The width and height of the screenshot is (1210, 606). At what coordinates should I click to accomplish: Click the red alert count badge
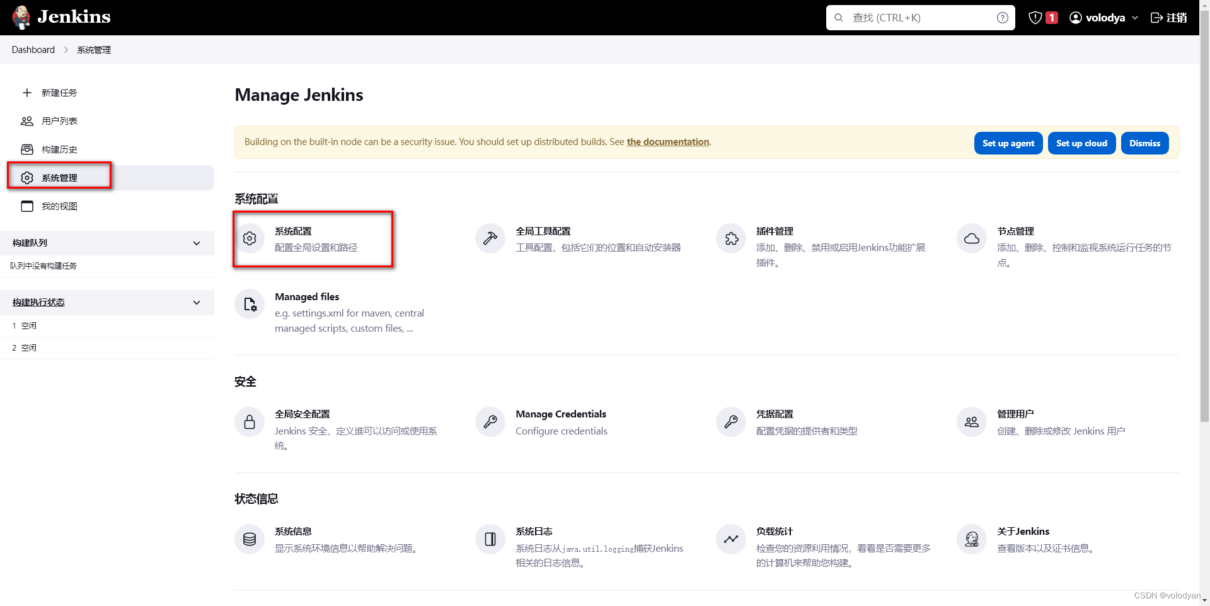pyautogui.click(x=1052, y=18)
